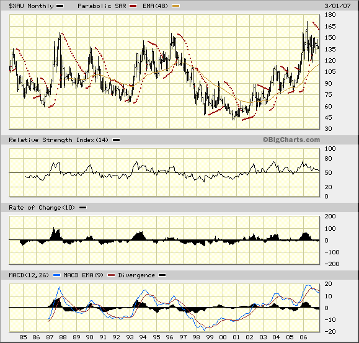Screen dimensions: 359x343
Task: Click the red Parabolic SAR legend swatch
Action: 133,6
